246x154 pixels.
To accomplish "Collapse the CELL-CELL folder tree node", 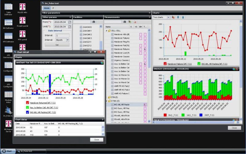I will point(106,31).
